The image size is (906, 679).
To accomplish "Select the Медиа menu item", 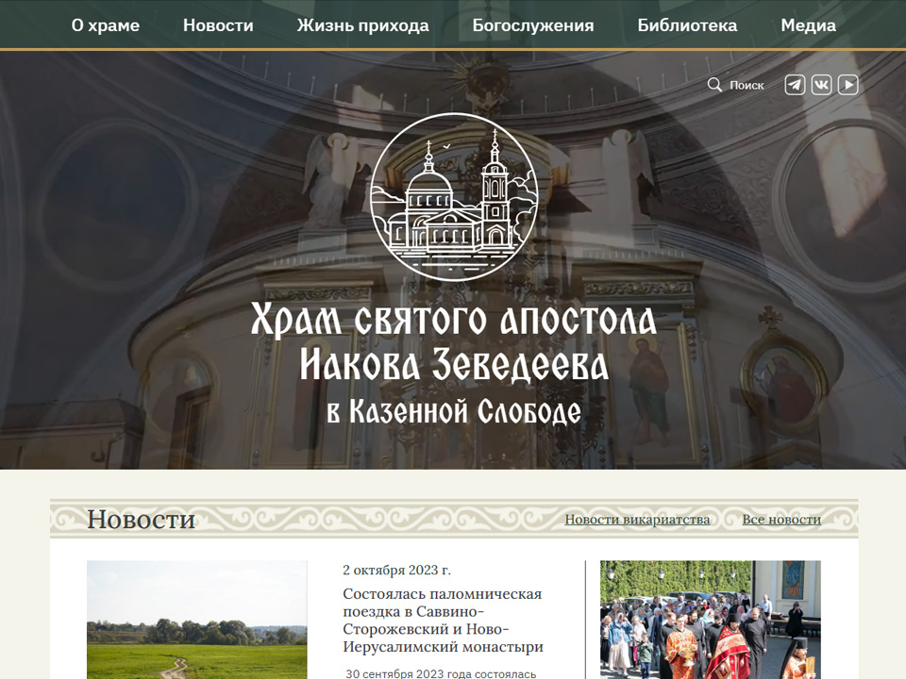I will pyautogui.click(x=808, y=25).
